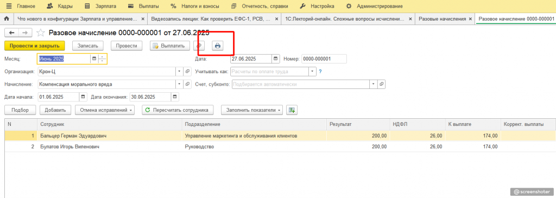
Task: Expand the Счет, субконто dropdown
Action: coord(374,84)
